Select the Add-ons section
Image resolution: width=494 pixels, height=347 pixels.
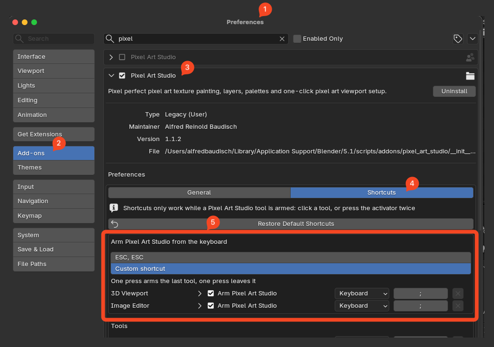point(54,153)
